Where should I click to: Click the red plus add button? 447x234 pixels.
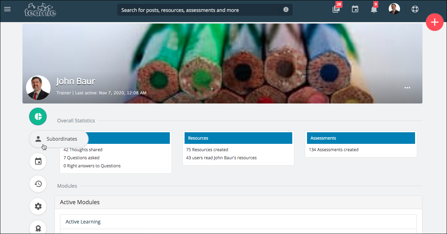pos(434,22)
